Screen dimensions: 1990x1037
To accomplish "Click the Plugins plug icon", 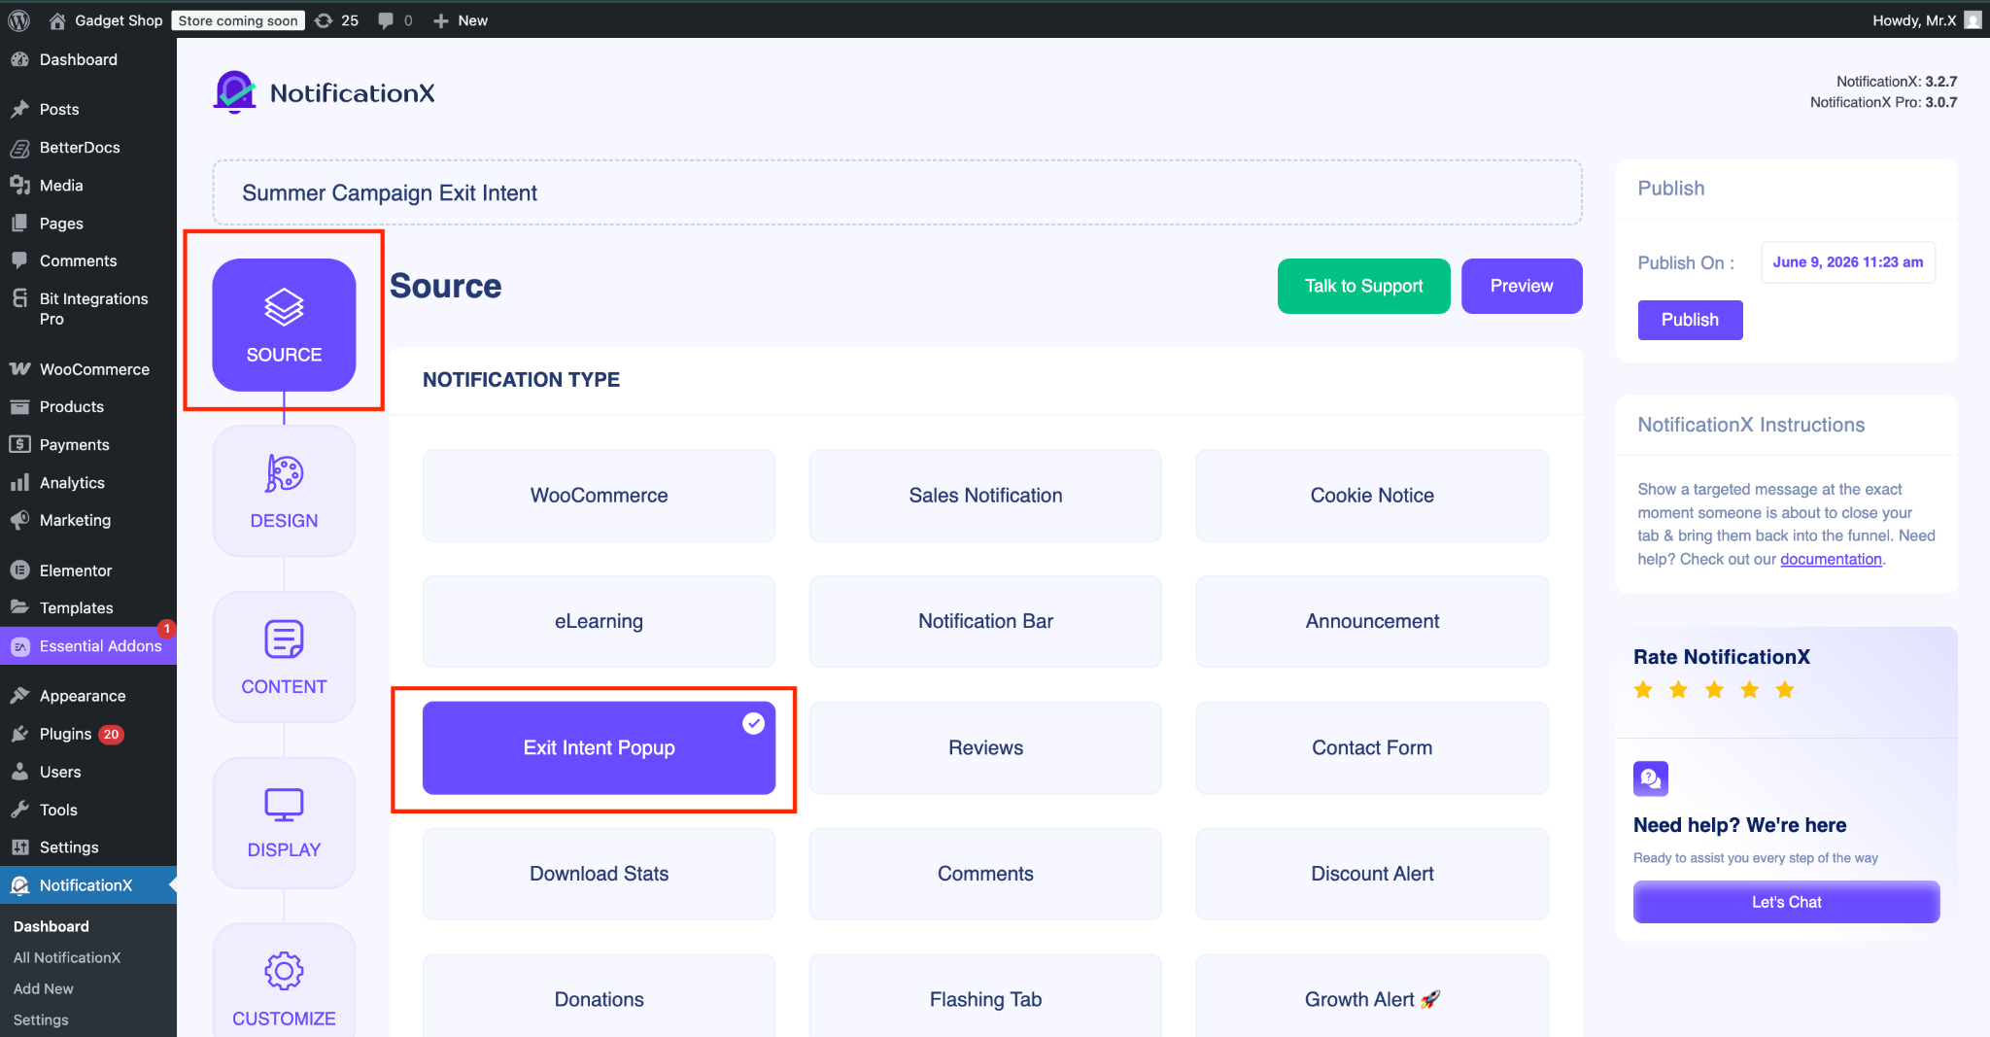I will 19,734.
